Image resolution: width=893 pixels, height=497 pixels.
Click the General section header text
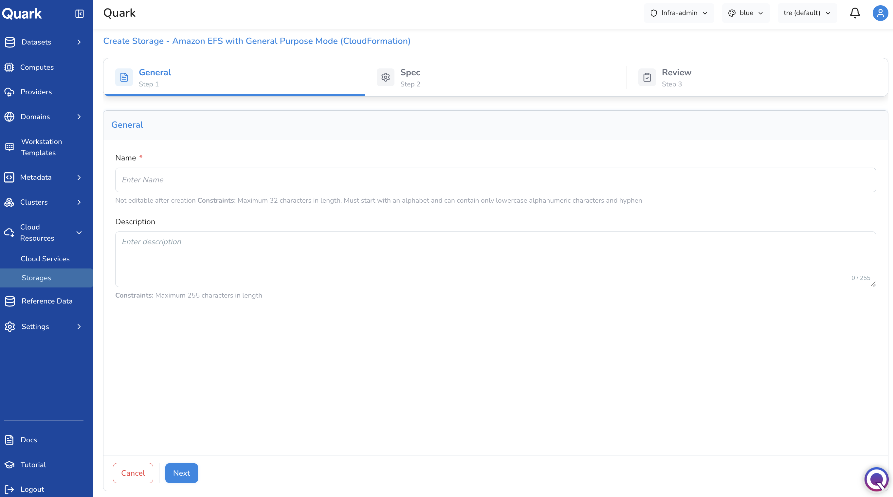coord(127,125)
